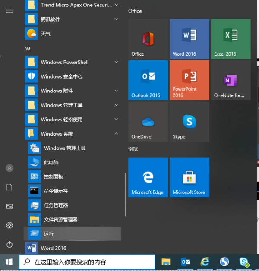This screenshot has height=271, width=259.
Task: Click the app list scrollbar
Action: 125,195
